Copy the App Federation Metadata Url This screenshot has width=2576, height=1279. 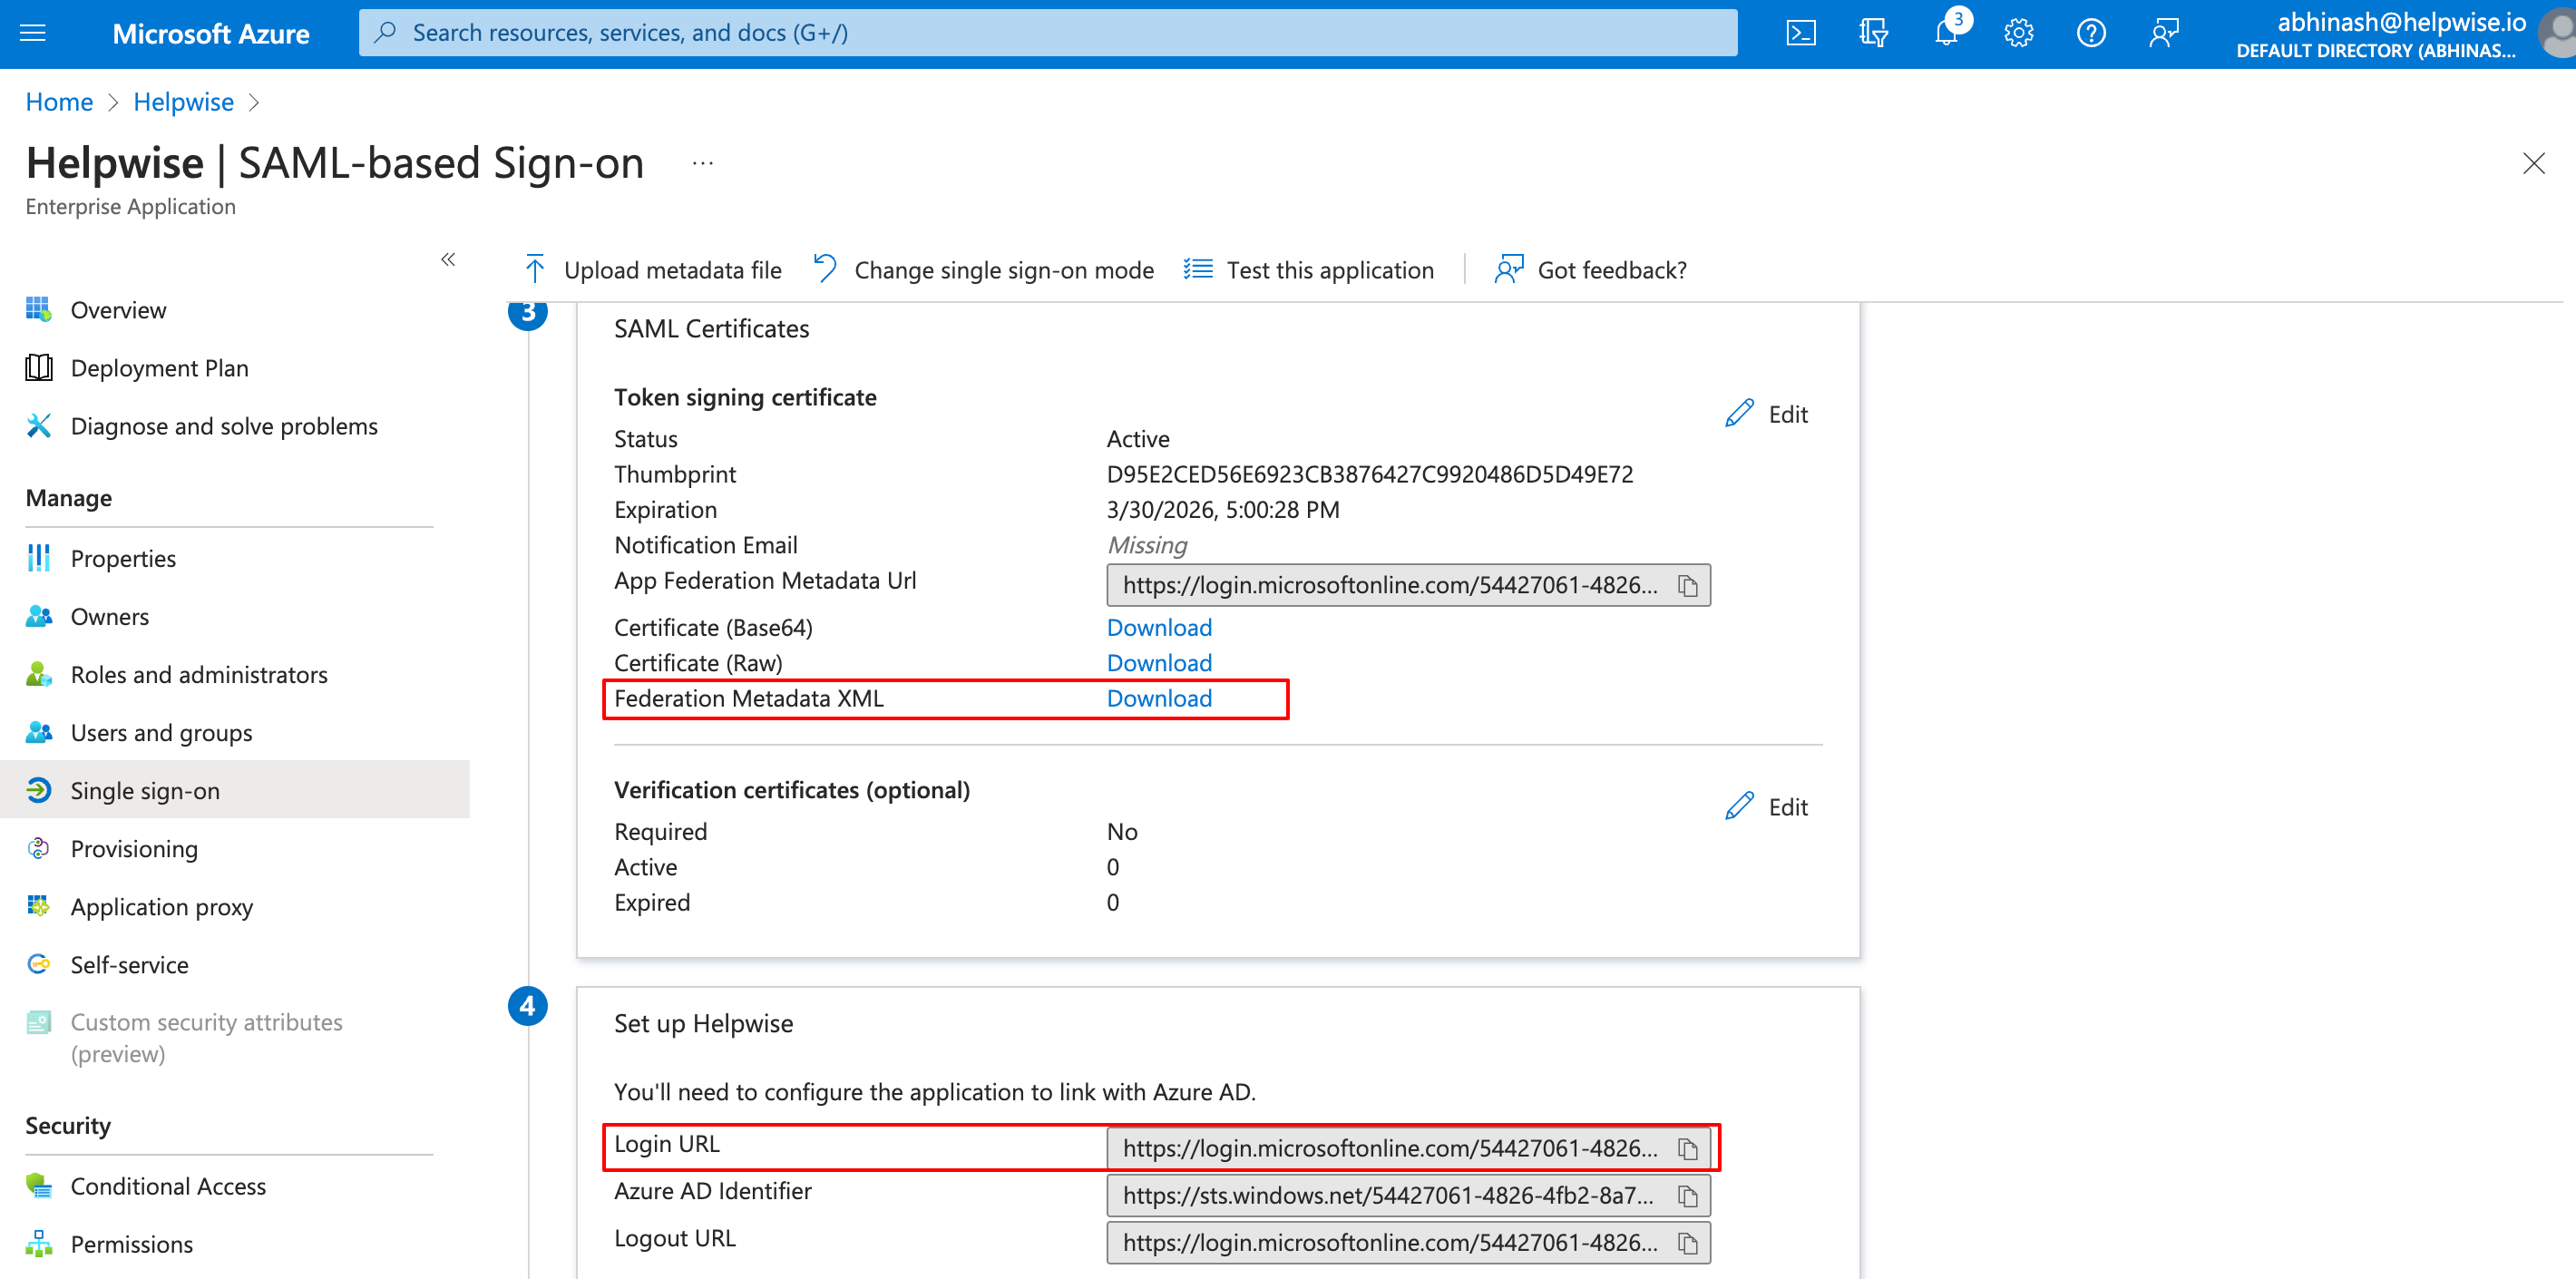point(1688,586)
